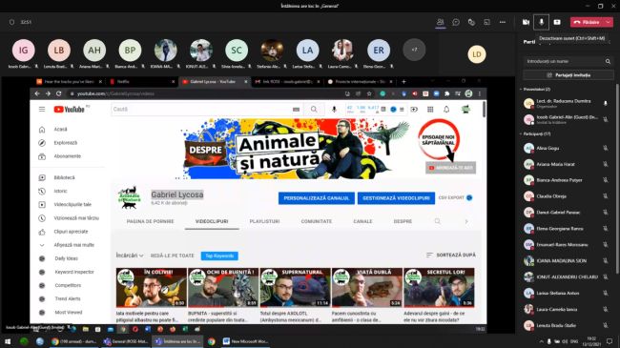
Task: Open Explorează in YouTube sidebar
Action: [x=67, y=143]
